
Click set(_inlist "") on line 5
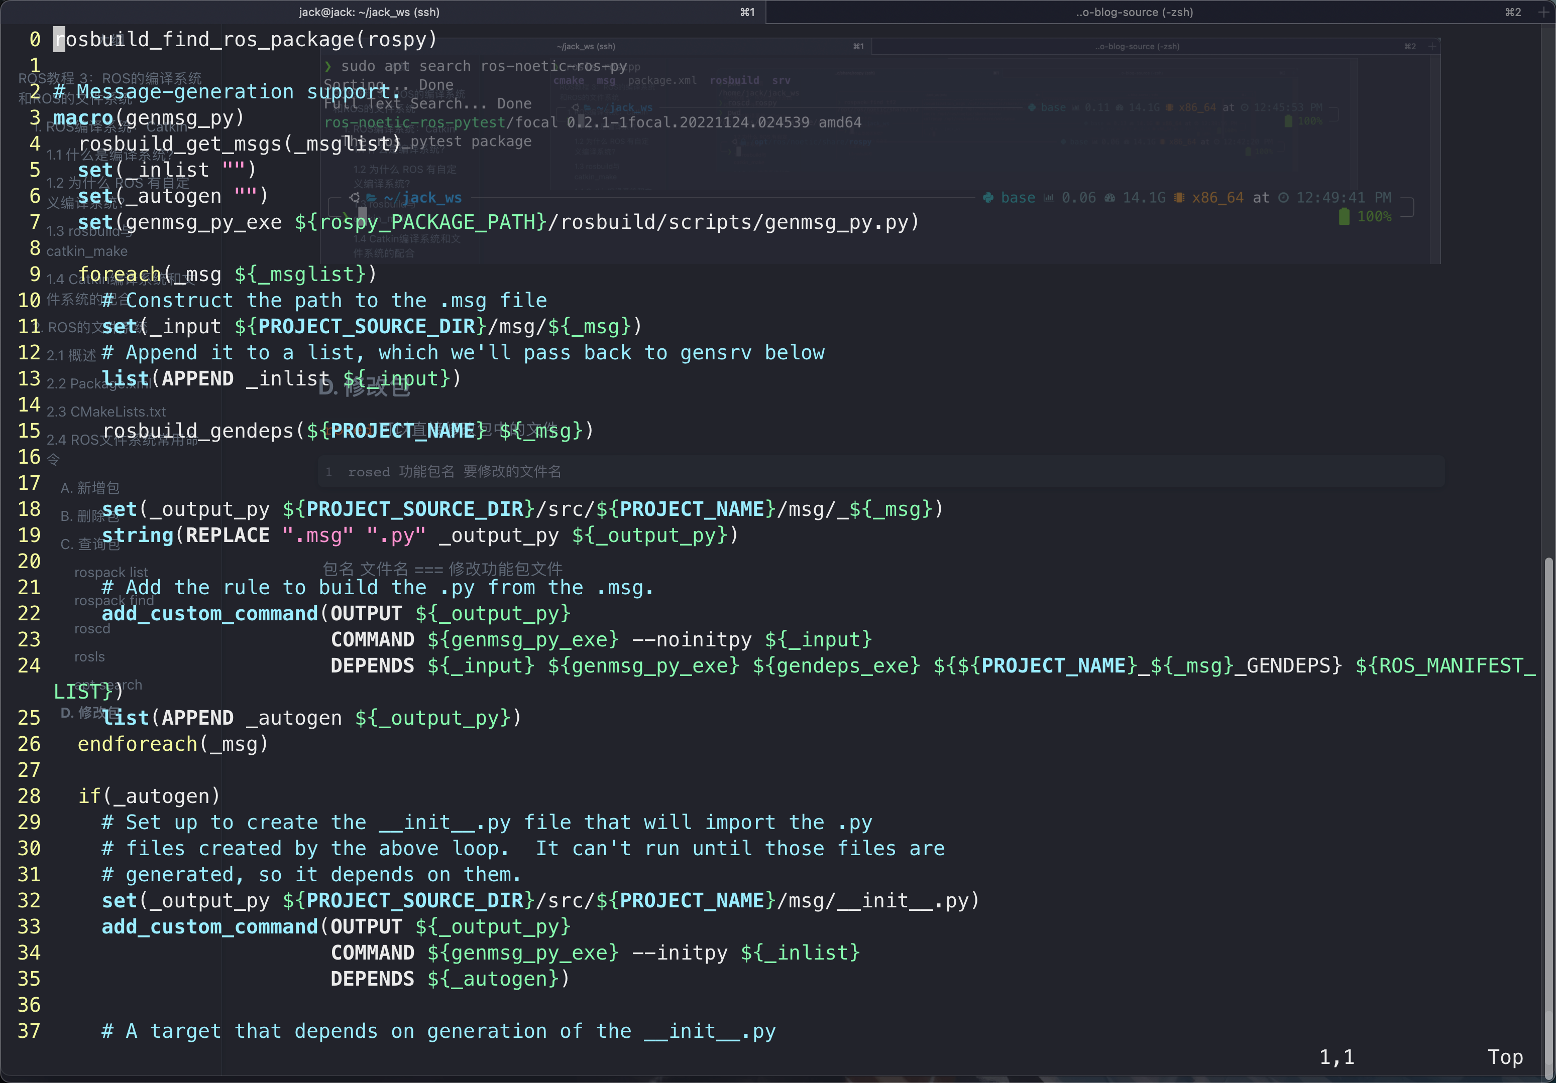167,170
